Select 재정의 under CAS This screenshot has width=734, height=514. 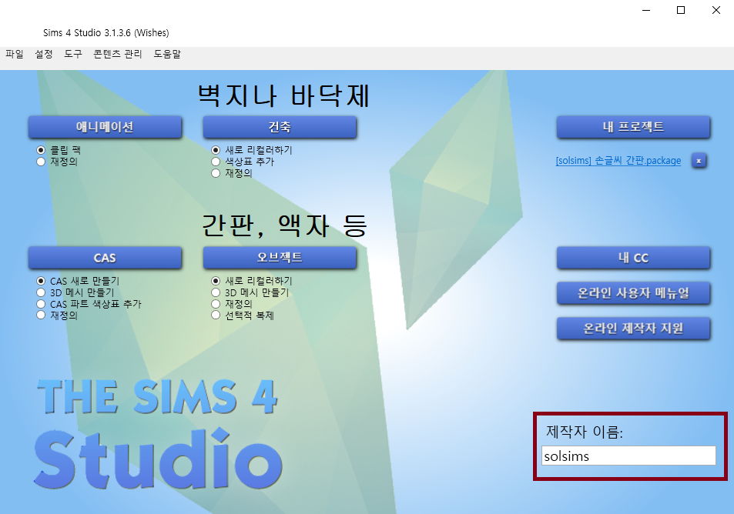point(57,315)
